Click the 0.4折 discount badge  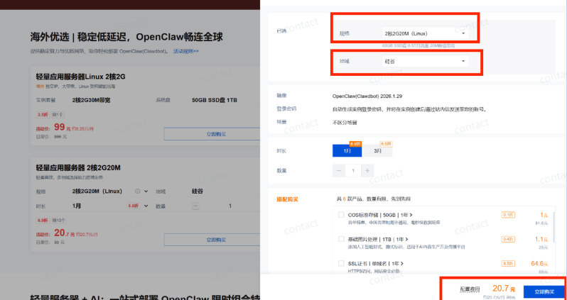[x=508, y=239]
